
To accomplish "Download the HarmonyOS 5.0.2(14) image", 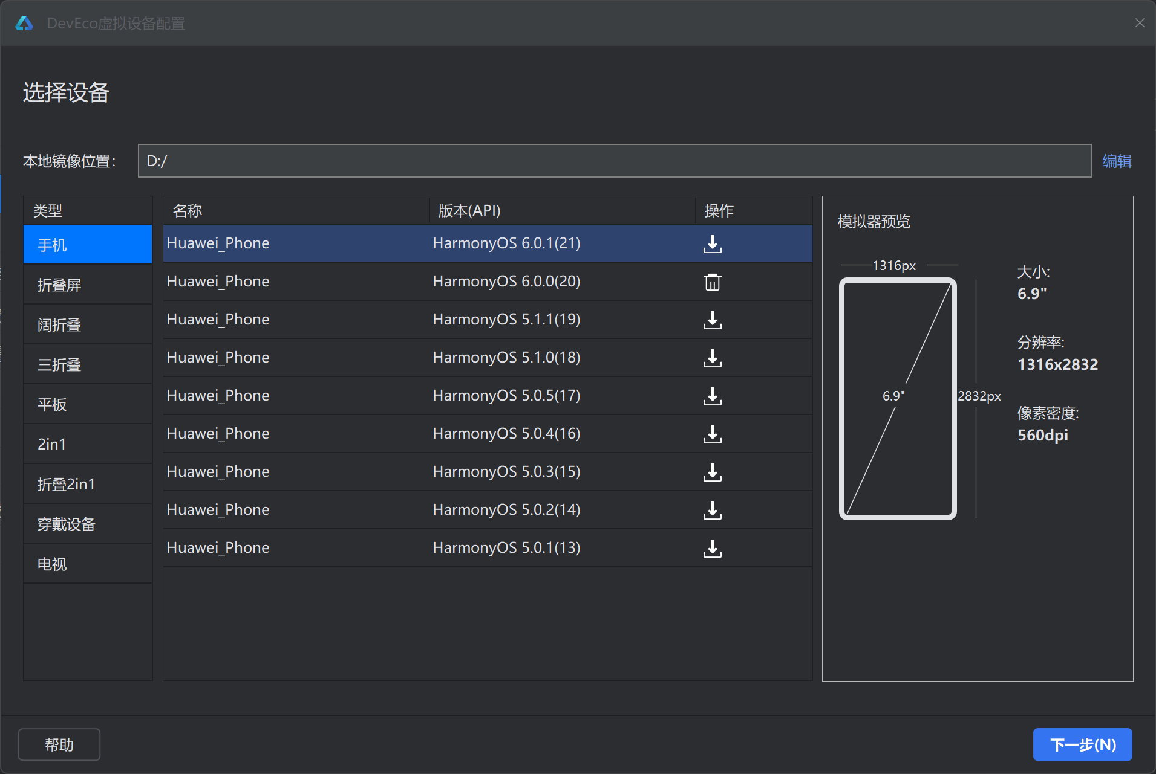I will [713, 510].
